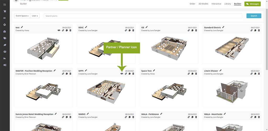Rename the Space Test plan via pencil
The width and height of the screenshot is (268, 131).
[154, 70]
